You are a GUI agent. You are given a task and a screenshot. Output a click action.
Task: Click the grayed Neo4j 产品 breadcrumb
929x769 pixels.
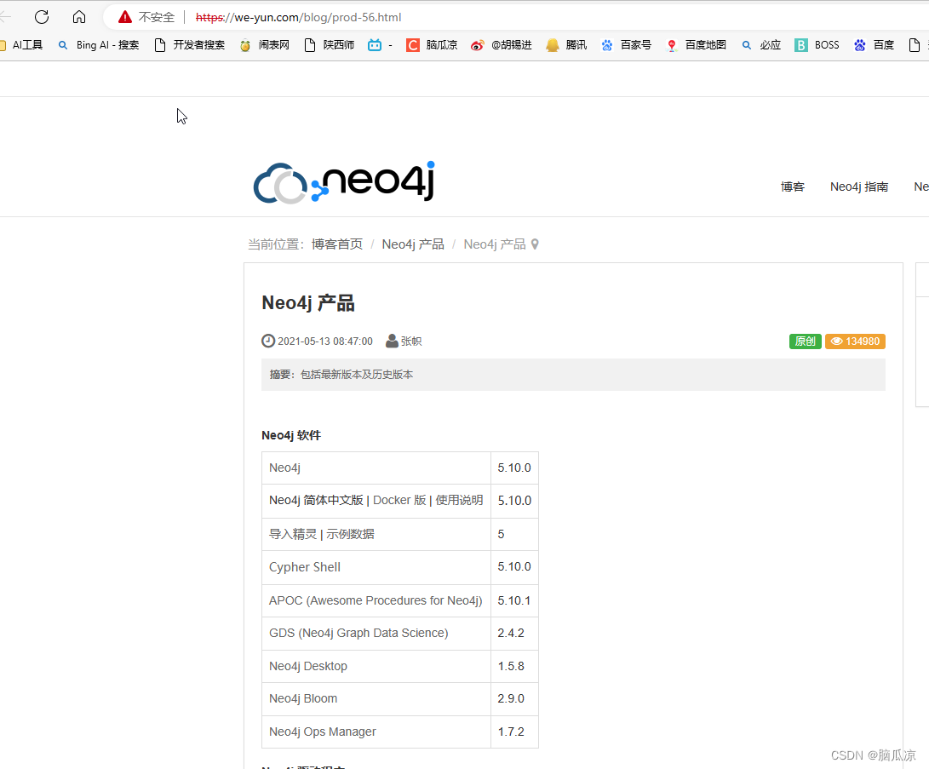(x=495, y=244)
